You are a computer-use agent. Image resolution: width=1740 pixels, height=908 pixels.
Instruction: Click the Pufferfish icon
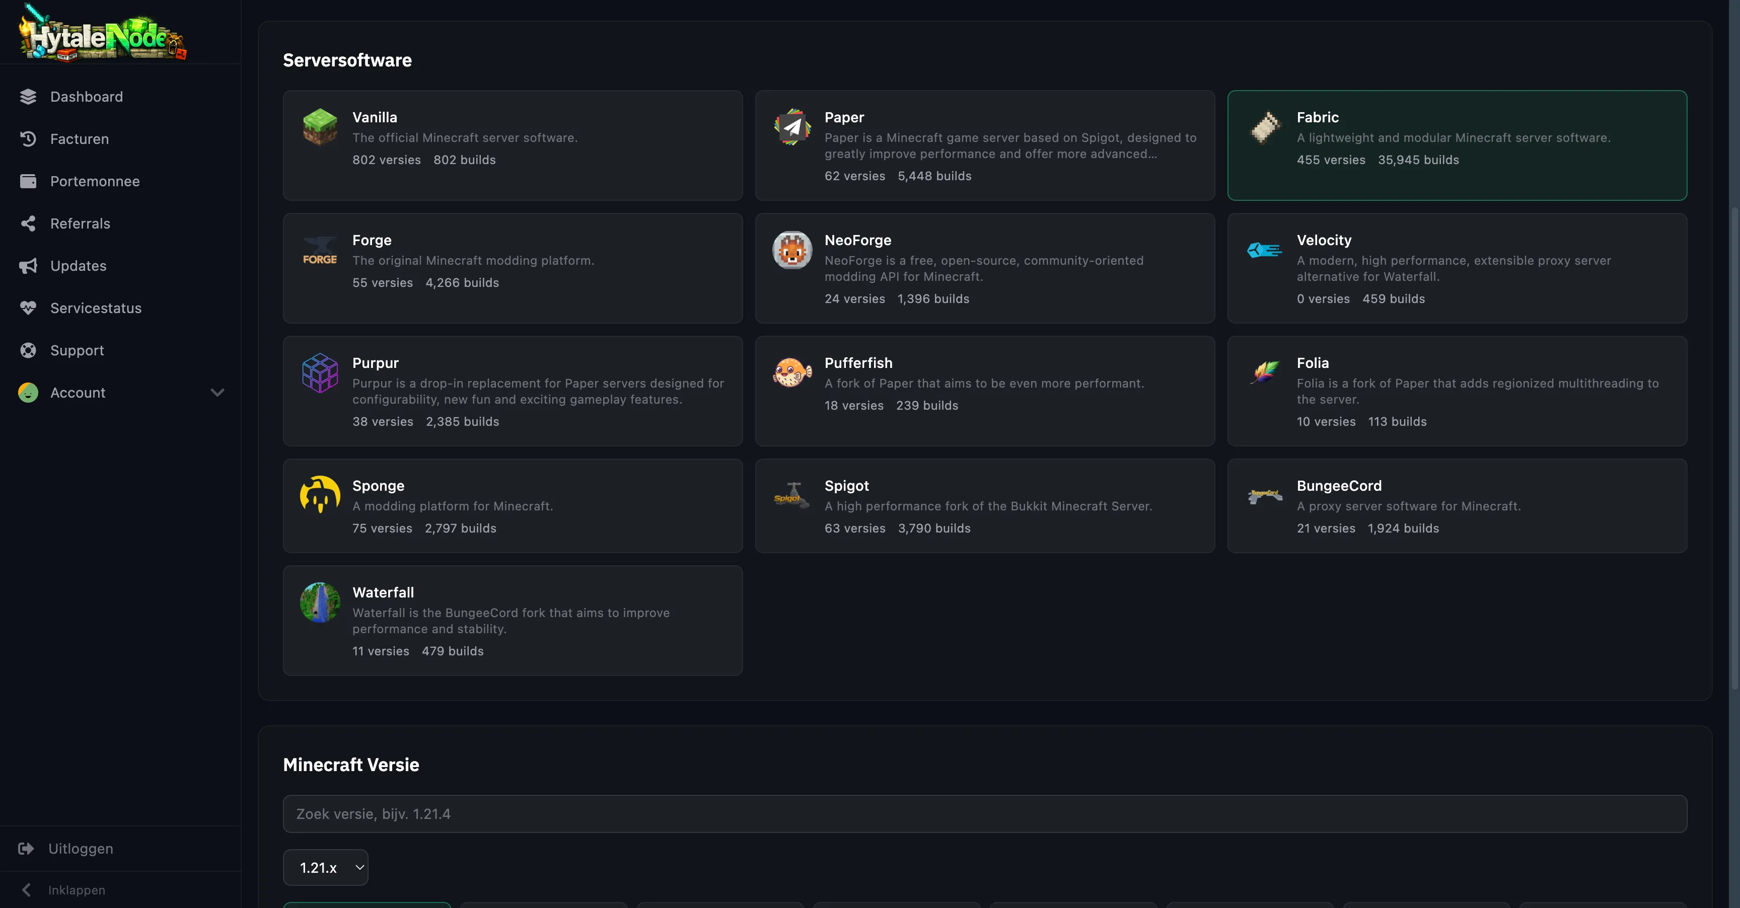(x=791, y=372)
